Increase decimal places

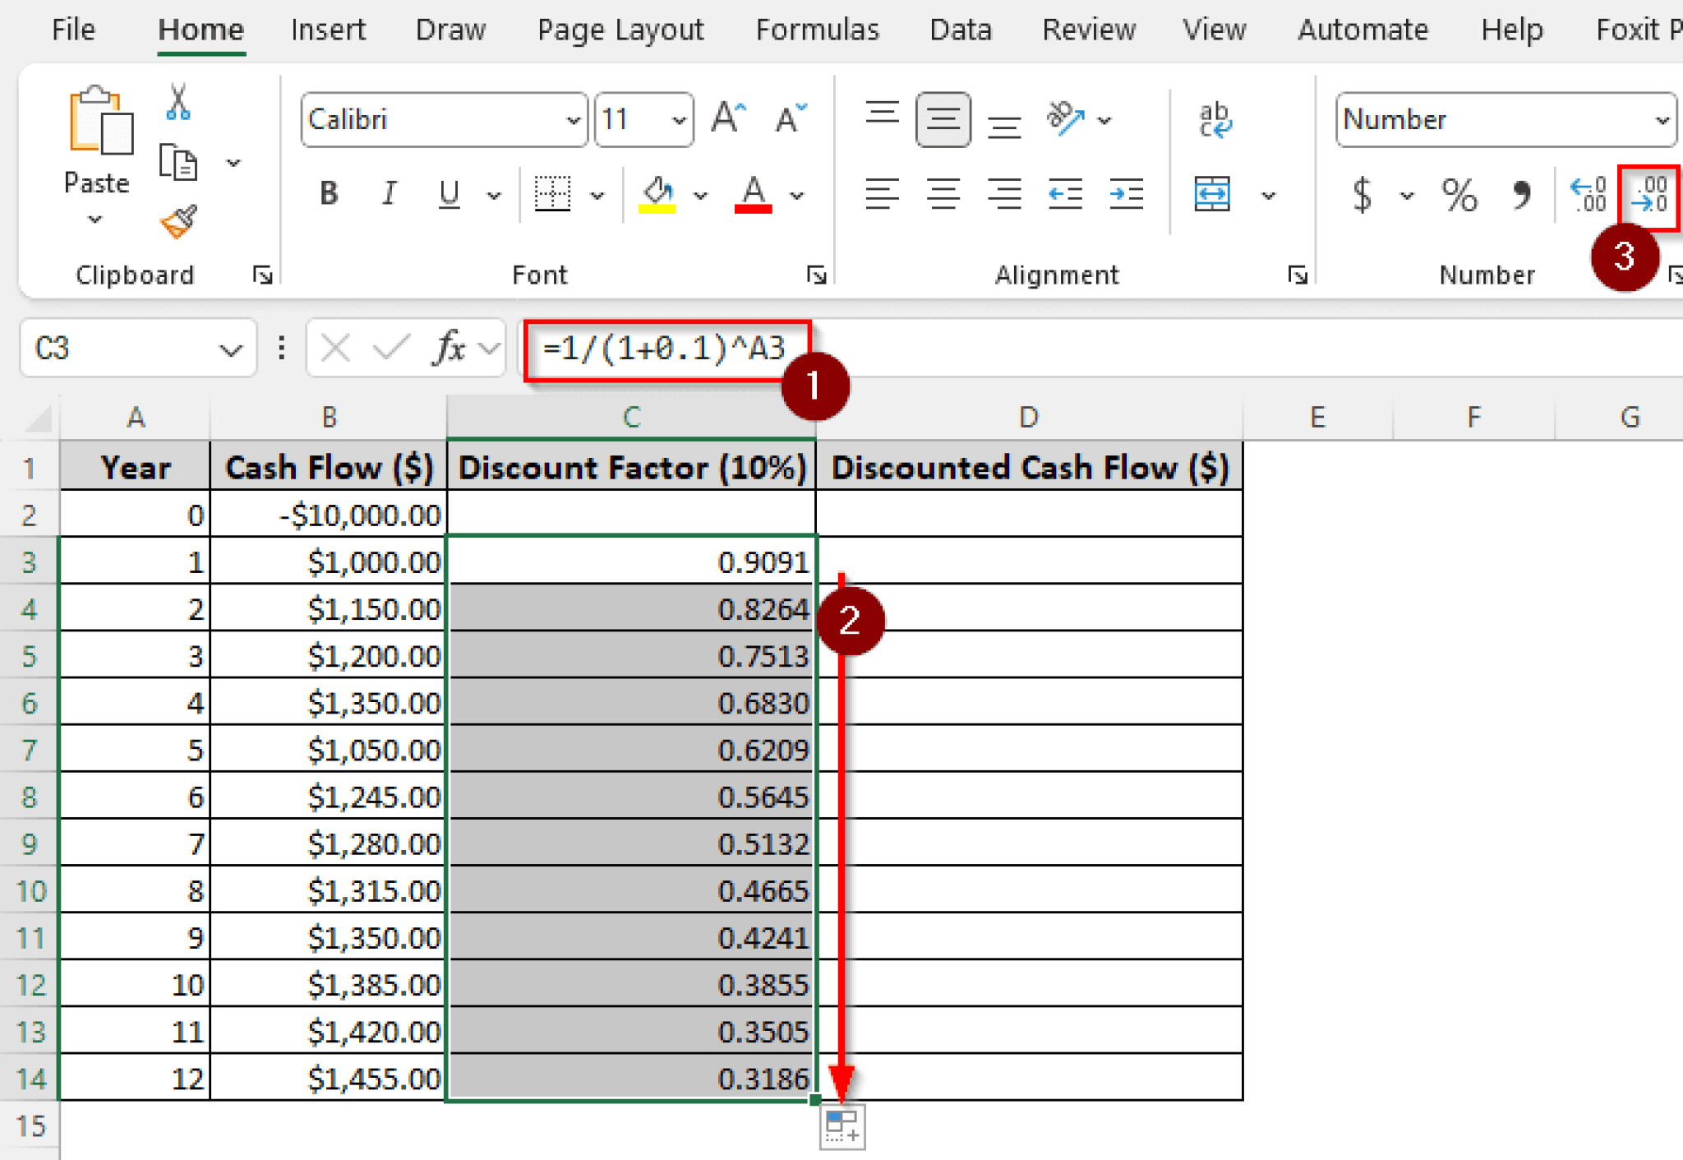tap(1588, 195)
